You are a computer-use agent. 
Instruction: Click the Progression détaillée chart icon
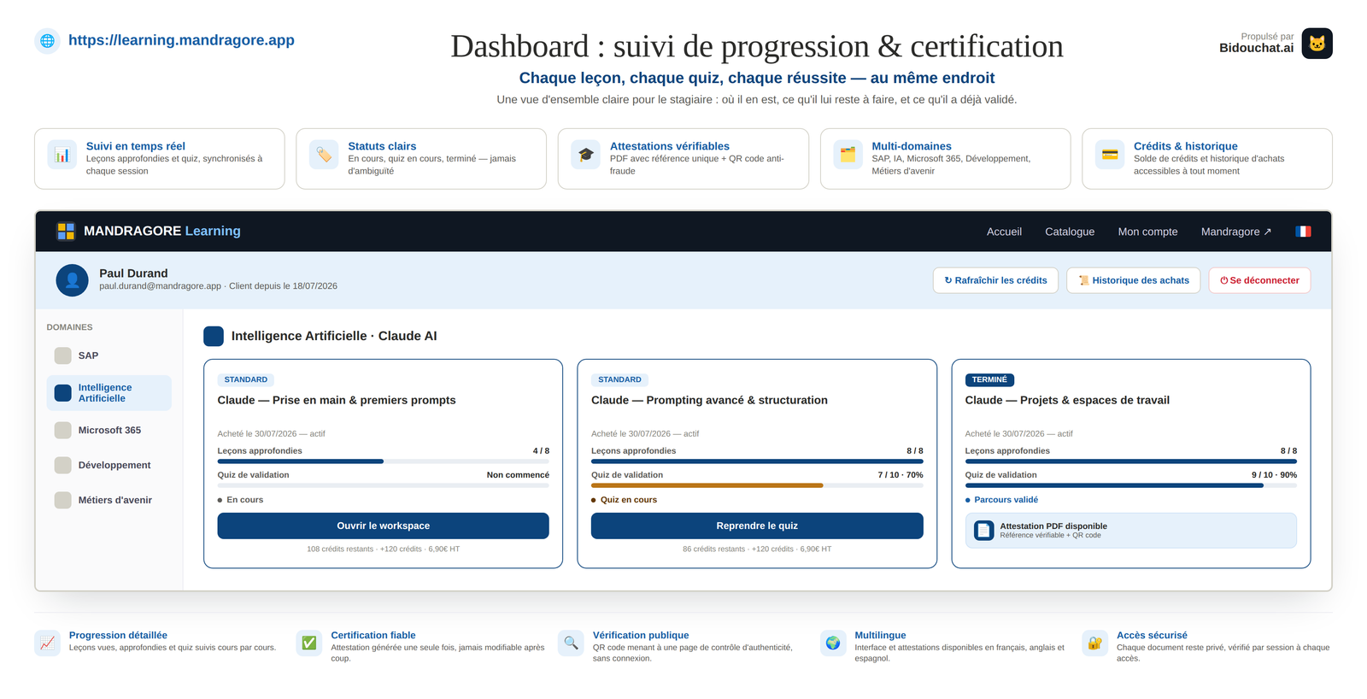point(48,643)
